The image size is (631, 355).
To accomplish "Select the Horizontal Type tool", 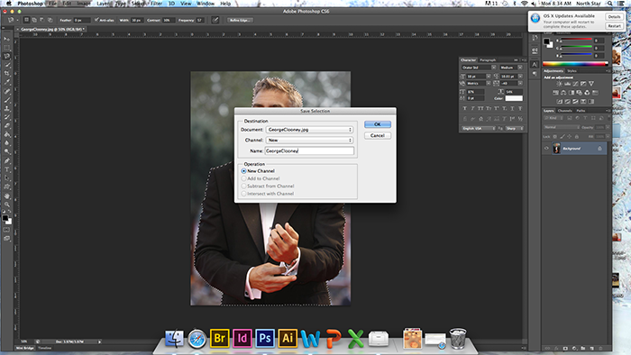I will [7, 169].
